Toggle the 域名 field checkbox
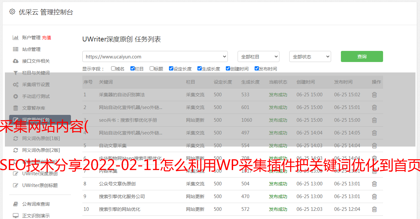Image resolution: width=420 pixels, height=219 pixels. point(113,69)
